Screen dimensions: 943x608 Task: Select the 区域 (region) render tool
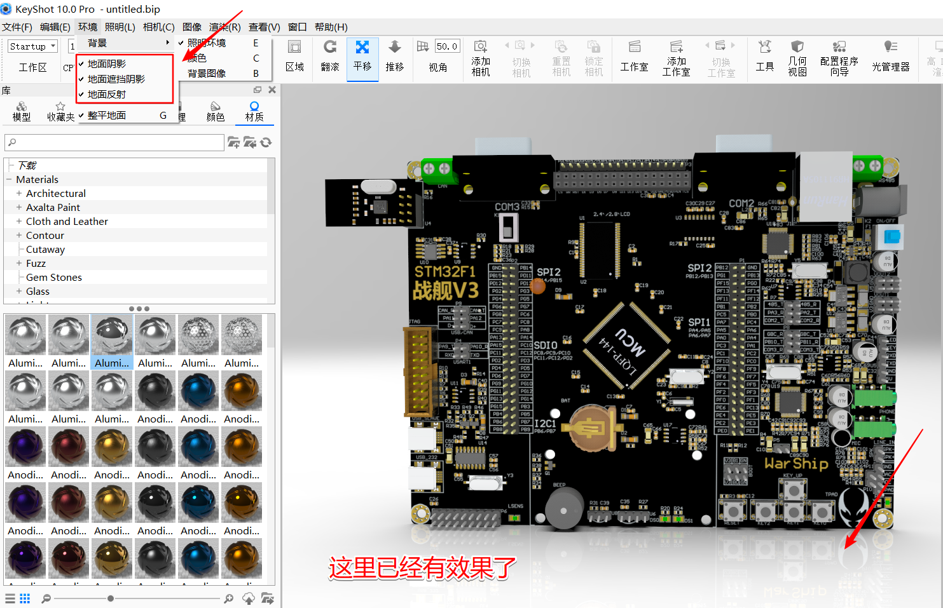click(x=294, y=56)
